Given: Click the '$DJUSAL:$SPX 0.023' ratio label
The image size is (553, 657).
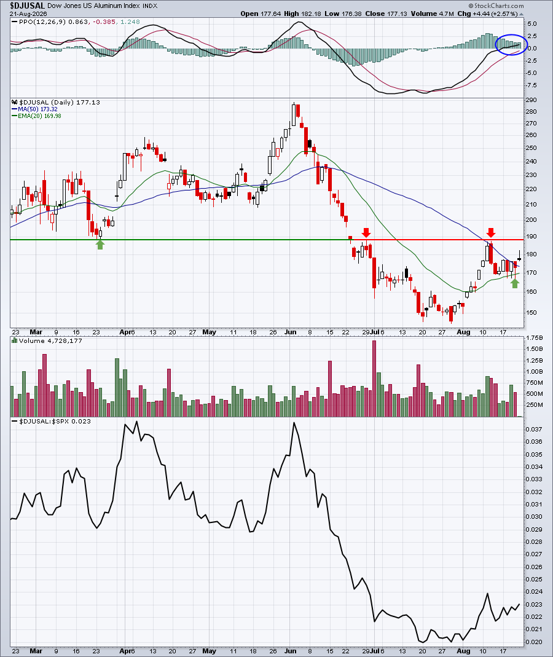Looking at the screenshot, I should 55,421.
